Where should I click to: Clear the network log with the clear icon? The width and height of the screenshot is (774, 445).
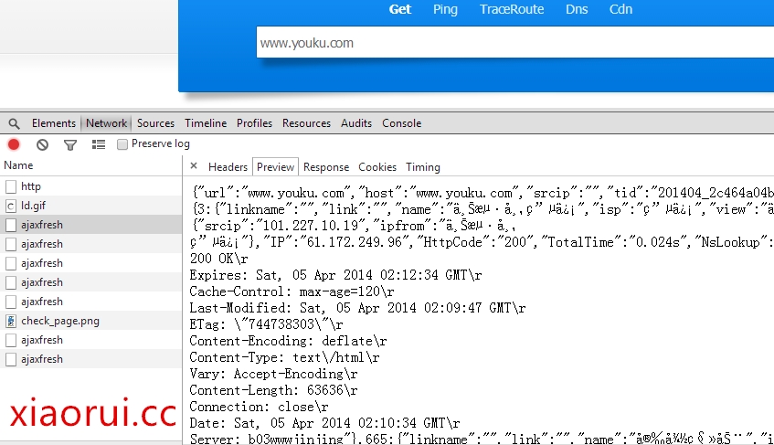(42, 144)
